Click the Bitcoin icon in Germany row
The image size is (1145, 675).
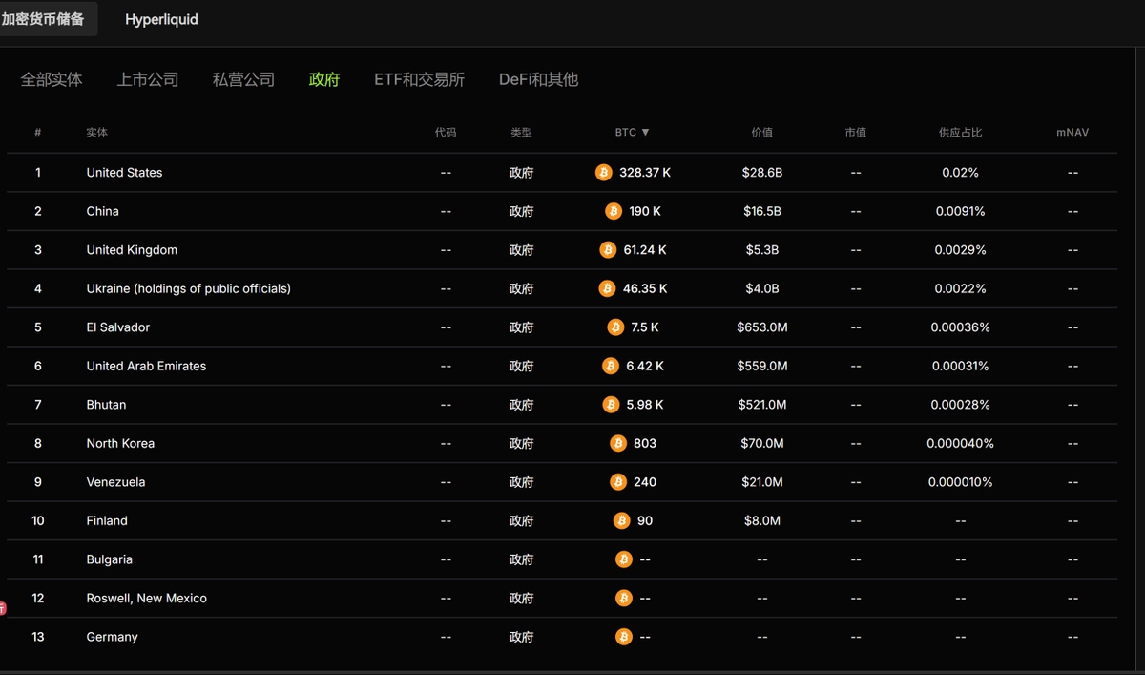point(624,637)
